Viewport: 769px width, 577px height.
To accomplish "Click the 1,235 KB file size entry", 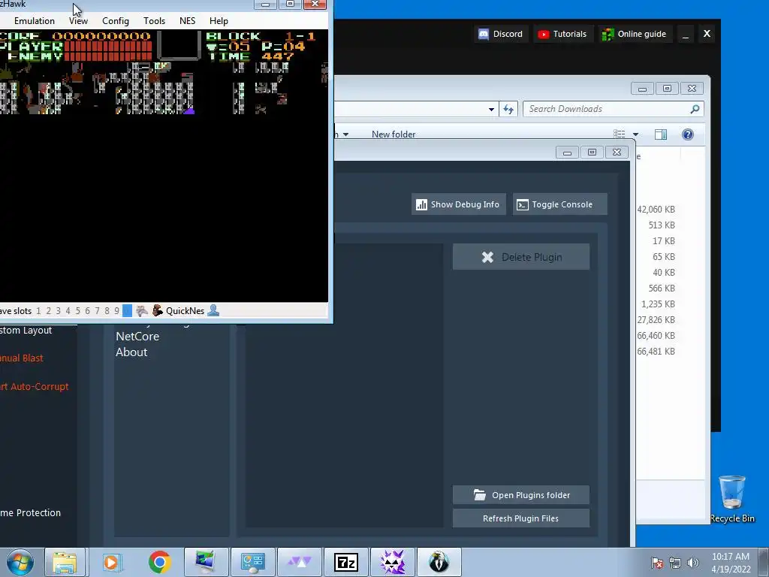I will tap(658, 304).
